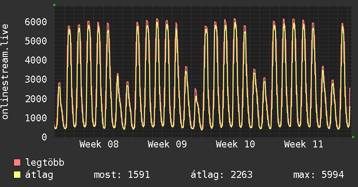Click the green arrow atop the y-axis
This screenshot has height=187, width=358.
pos(54,5)
